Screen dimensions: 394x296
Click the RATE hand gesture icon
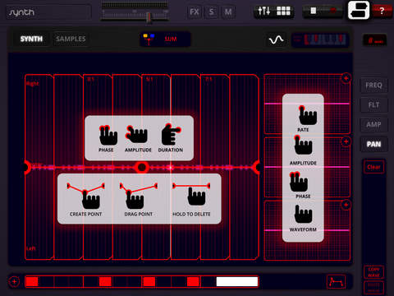click(x=307, y=115)
